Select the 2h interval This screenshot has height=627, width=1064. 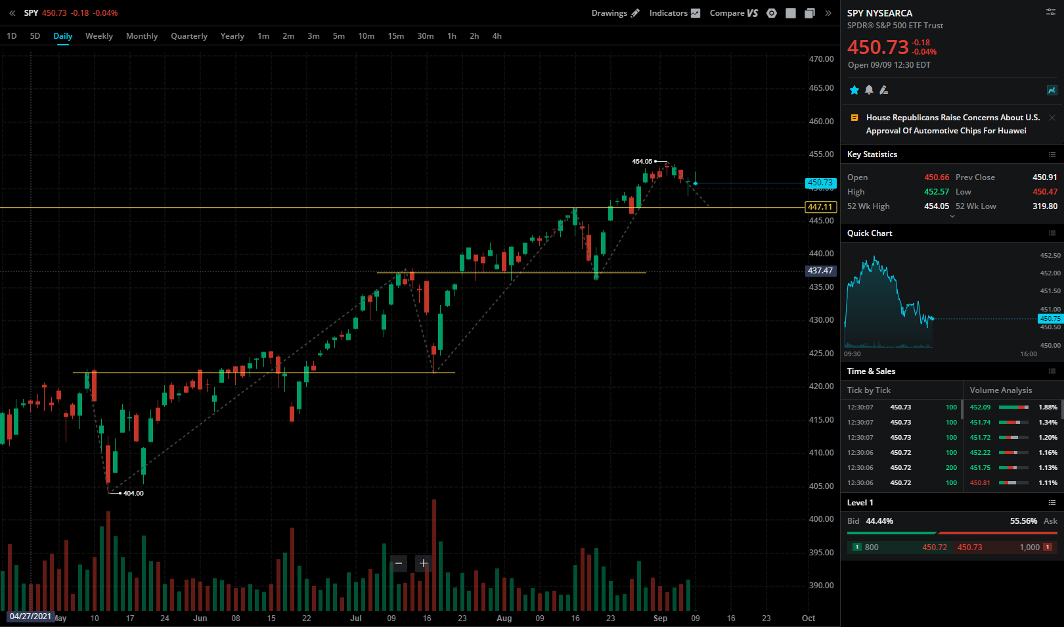point(474,36)
